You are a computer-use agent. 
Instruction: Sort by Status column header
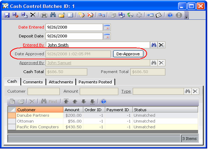pos(165,110)
